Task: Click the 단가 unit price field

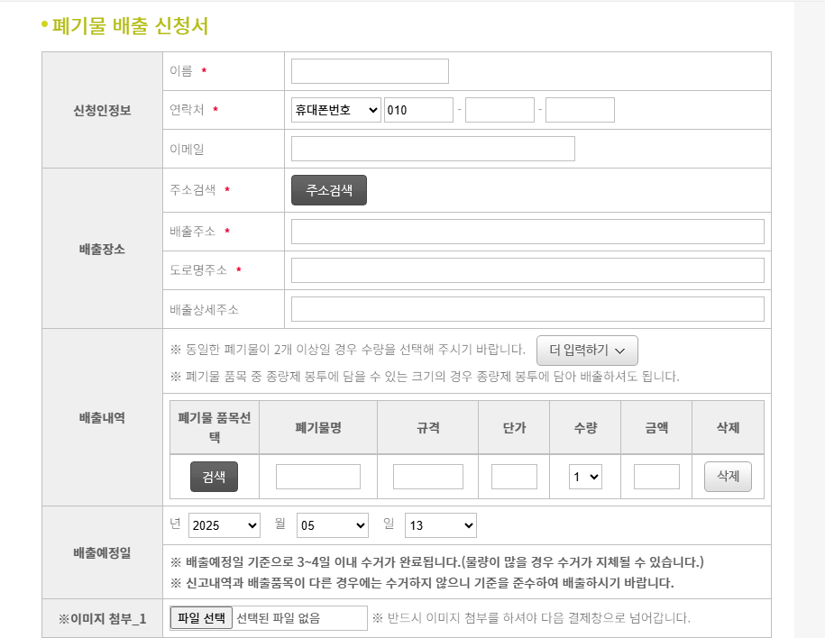Action: coord(515,476)
